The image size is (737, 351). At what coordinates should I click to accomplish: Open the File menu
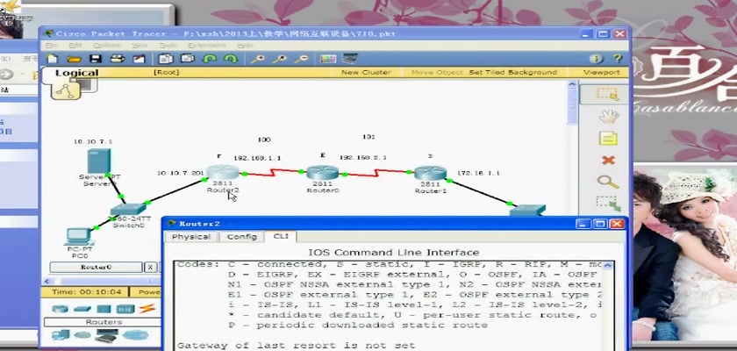(52, 46)
